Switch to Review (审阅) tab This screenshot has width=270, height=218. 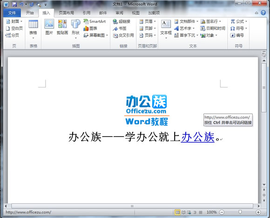(119, 13)
